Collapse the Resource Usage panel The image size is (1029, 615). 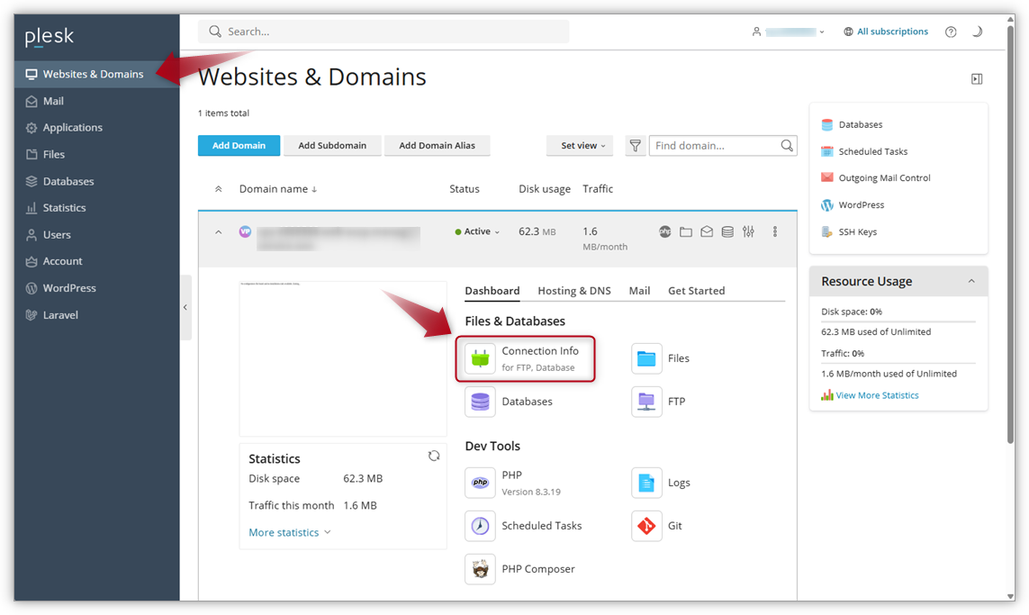point(971,281)
